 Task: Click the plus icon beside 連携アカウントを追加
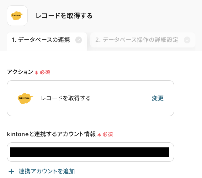11,171
